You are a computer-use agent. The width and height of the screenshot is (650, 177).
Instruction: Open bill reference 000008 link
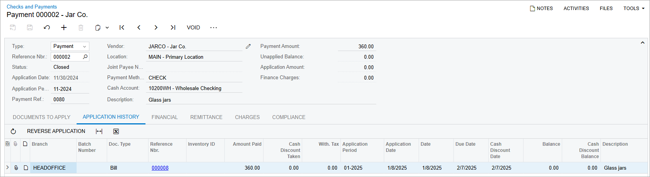coord(160,168)
